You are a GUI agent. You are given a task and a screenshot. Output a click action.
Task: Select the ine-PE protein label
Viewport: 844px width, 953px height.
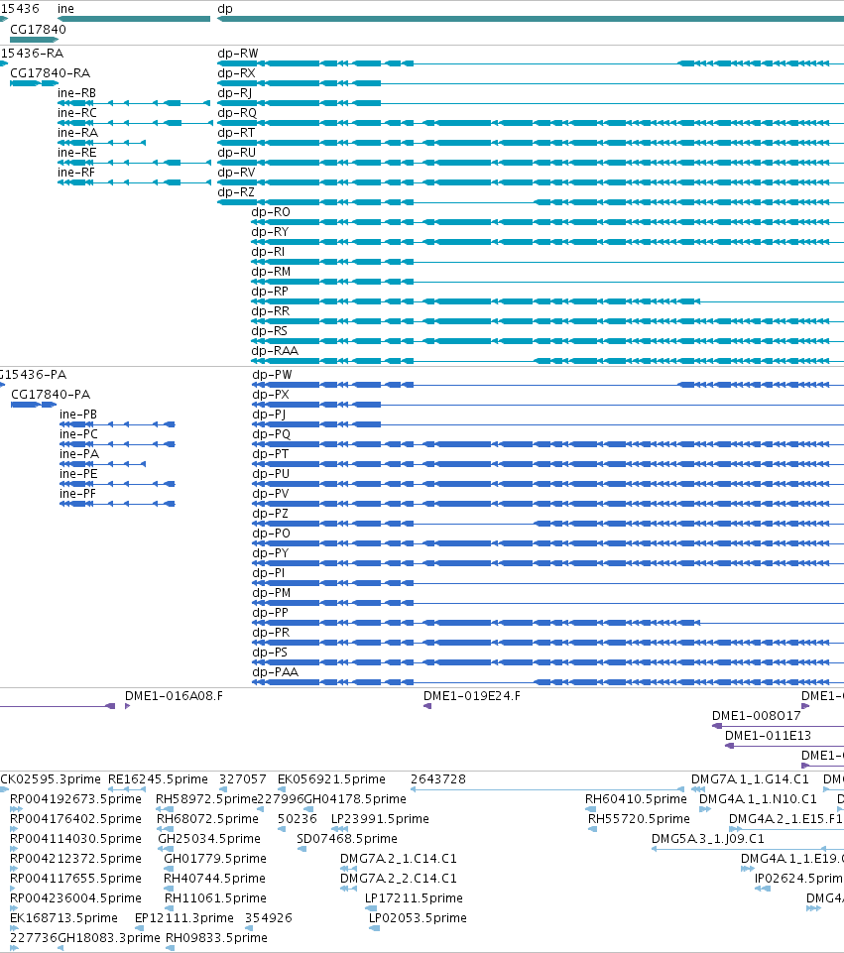78,474
